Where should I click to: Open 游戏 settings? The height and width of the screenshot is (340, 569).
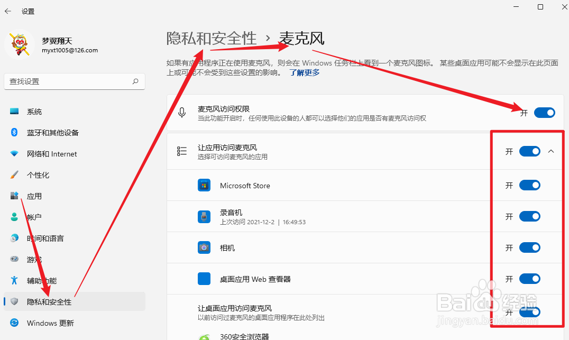coord(34,259)
